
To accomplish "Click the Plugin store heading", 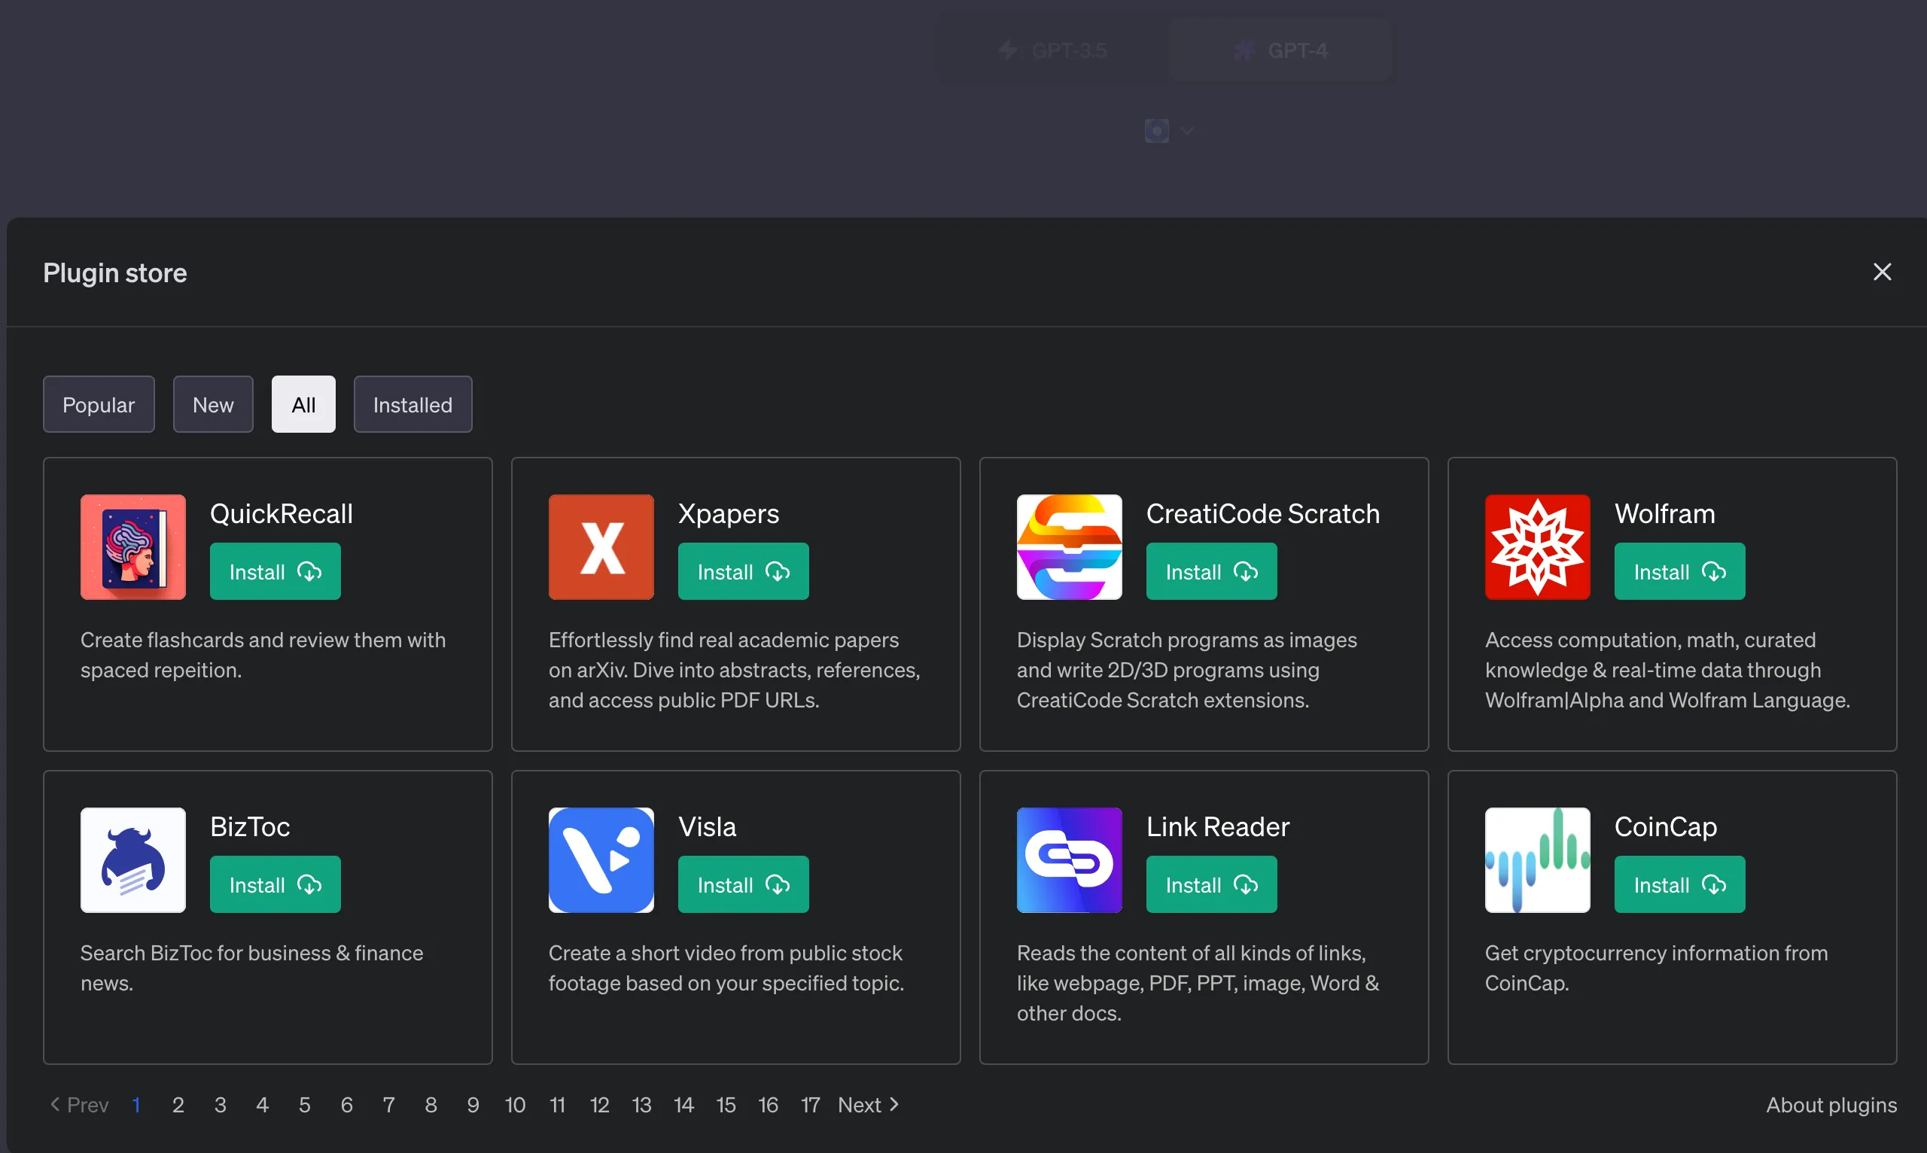I will coord(115,272).
